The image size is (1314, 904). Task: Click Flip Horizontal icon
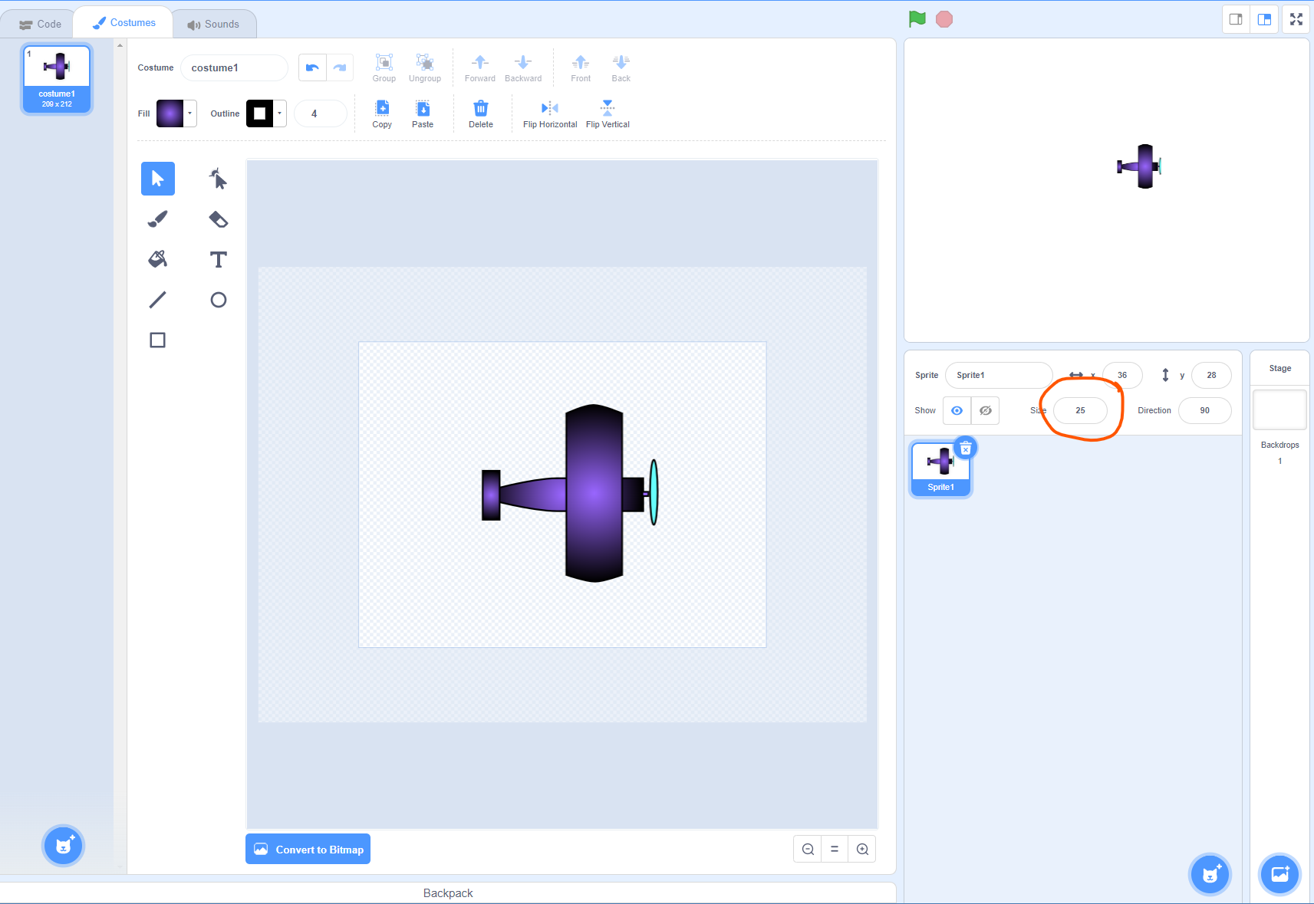tap(549, 108)
